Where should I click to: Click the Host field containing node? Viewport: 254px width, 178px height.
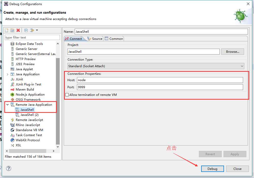point(160,80)
